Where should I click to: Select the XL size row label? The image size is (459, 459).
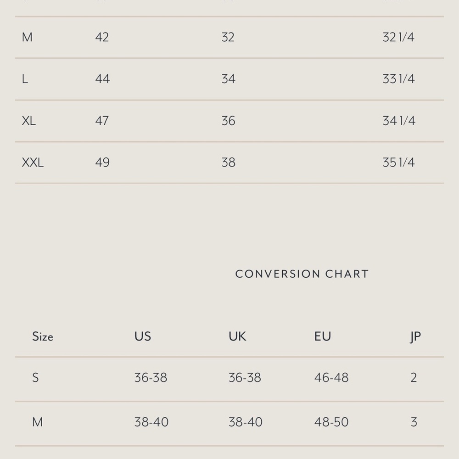pos(28,121)
